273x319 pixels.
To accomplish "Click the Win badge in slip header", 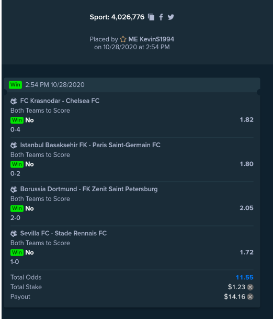I will (x=16, y=85).
